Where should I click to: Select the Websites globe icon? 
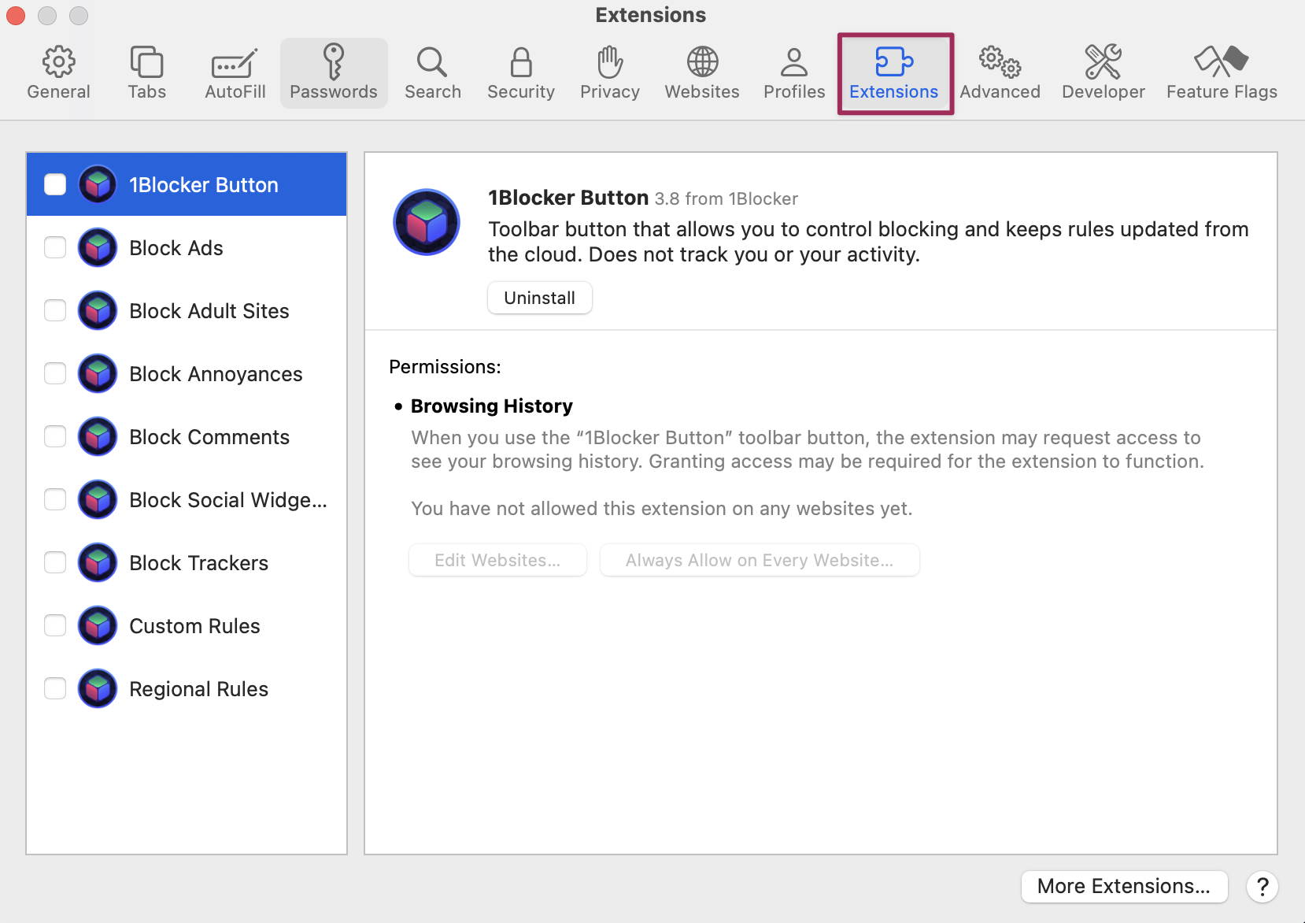coord(702,62)
